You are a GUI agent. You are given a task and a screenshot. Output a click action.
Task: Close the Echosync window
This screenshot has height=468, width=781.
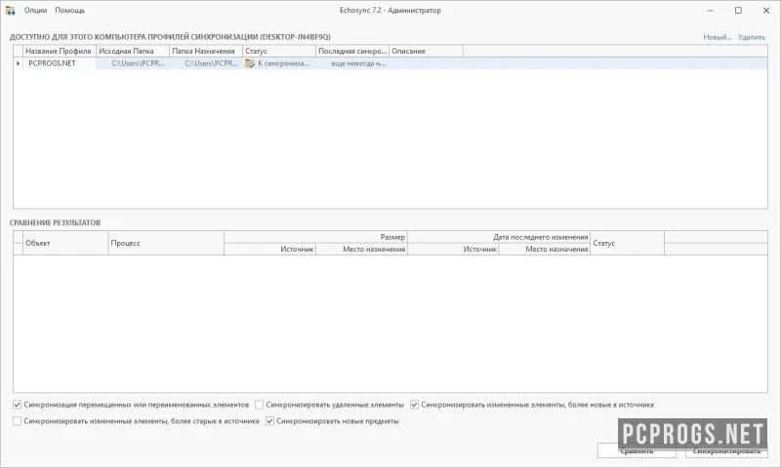(x=766, y=11)
